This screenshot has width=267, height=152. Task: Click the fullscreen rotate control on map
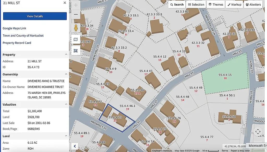(x=258, y=131)
